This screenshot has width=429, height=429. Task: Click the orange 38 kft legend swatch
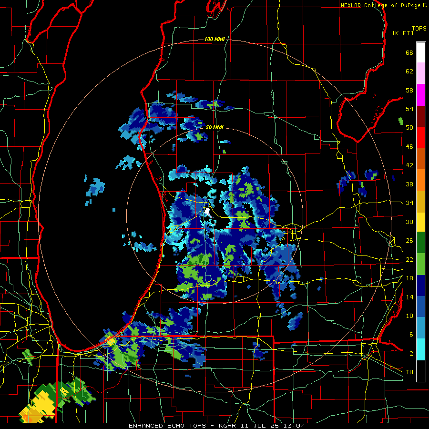pos(421,180)
